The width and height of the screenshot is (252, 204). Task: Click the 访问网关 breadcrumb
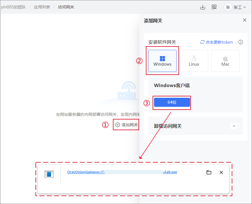click(66, 7)
